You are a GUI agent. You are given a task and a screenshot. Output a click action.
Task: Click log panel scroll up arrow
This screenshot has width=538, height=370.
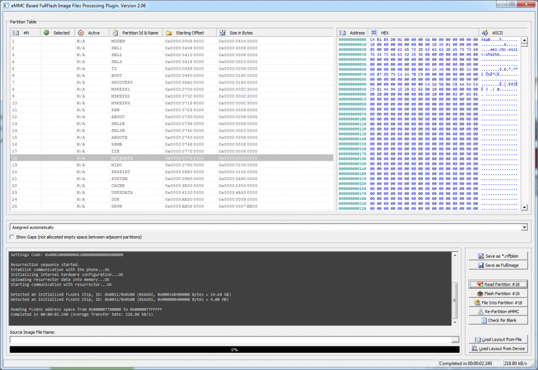tap(455, 256)
